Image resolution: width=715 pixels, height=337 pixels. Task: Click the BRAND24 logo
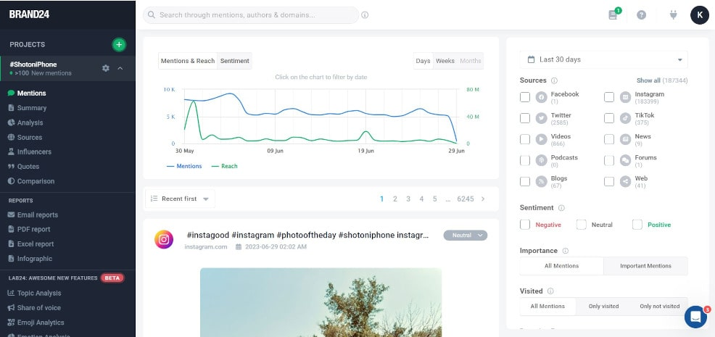pyautogui.click(x=29, y=14)
